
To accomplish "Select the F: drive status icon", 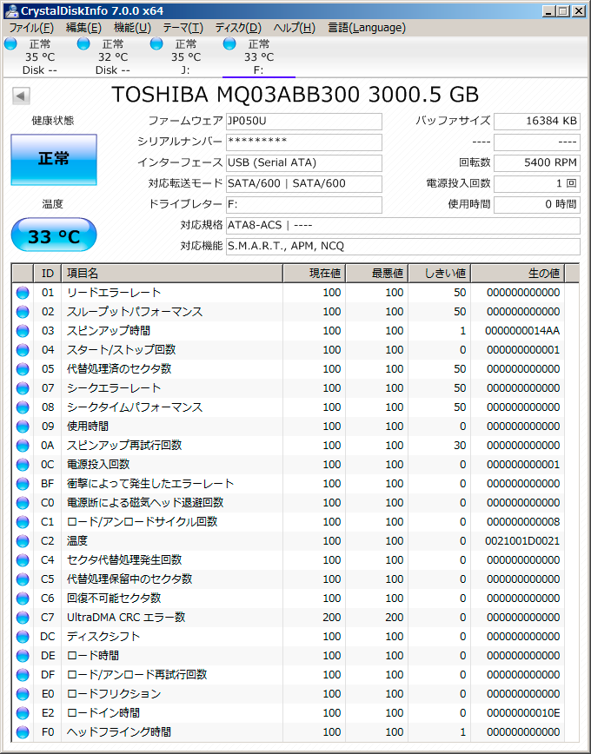I will point(229,43).
